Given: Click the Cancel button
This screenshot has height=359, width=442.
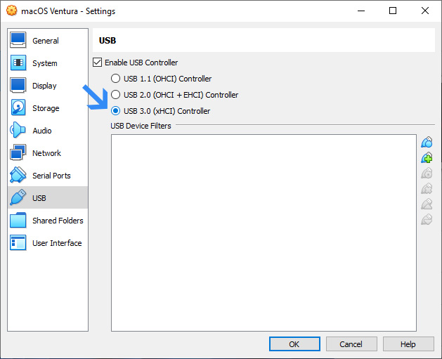Looking at the screenshot, I should tap(351, 344).
